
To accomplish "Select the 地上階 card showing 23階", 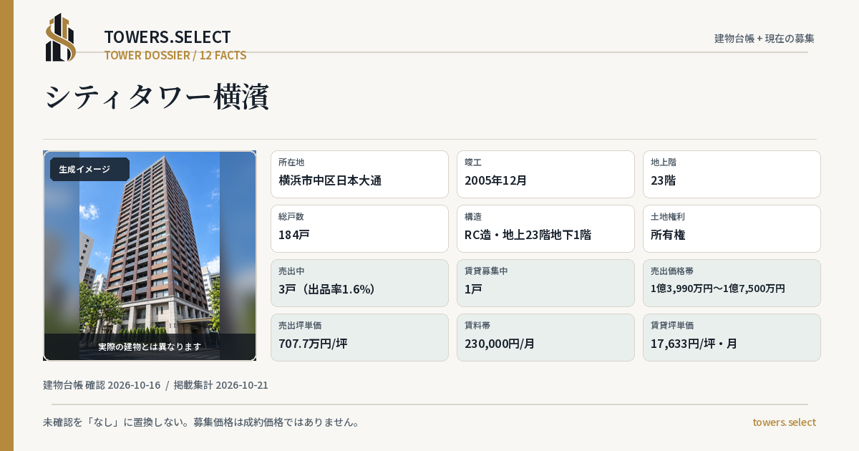I will pos(732,174).
